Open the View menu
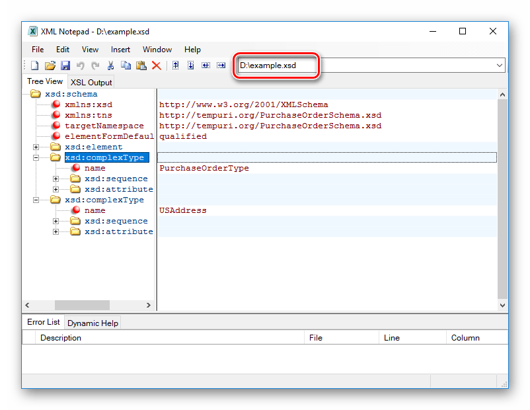 pos(91,50)
